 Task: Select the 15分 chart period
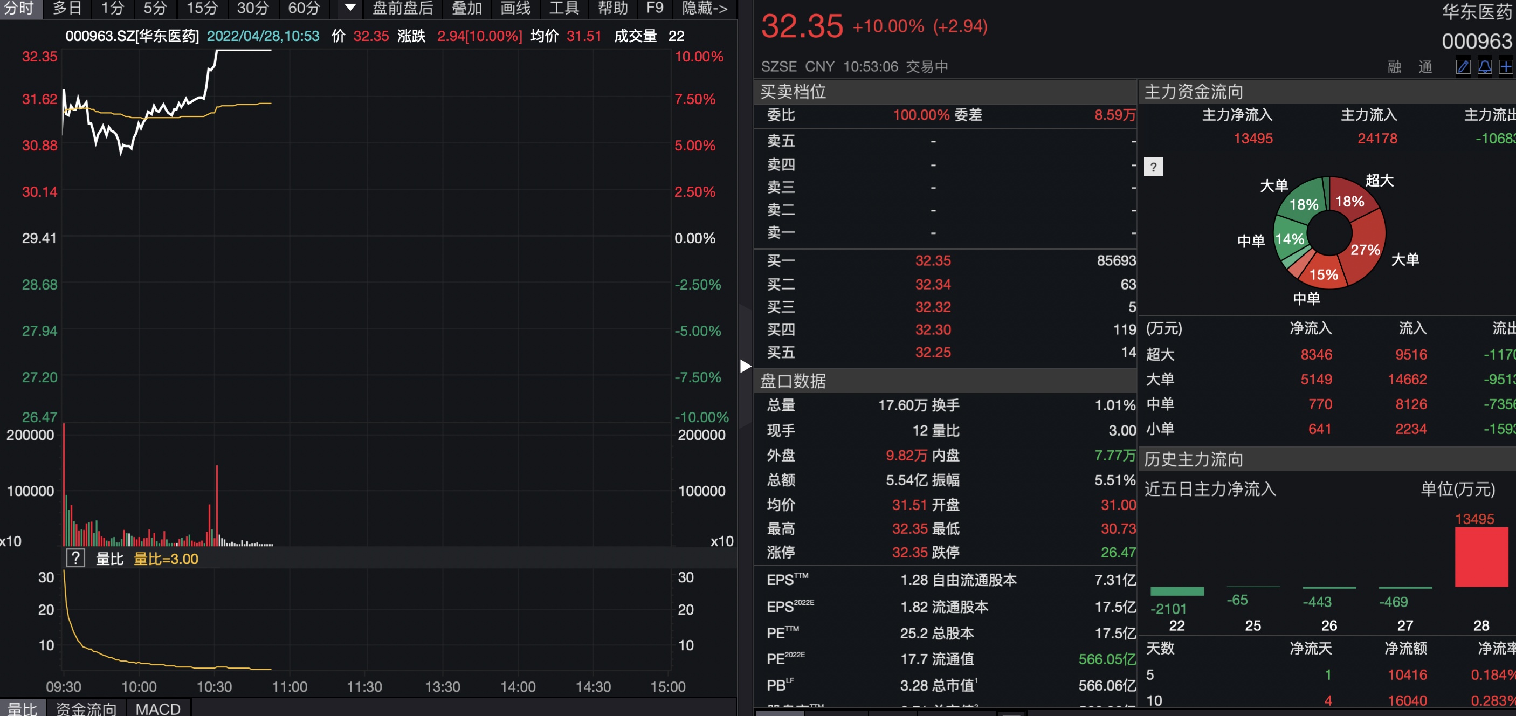tap(202, 8)
